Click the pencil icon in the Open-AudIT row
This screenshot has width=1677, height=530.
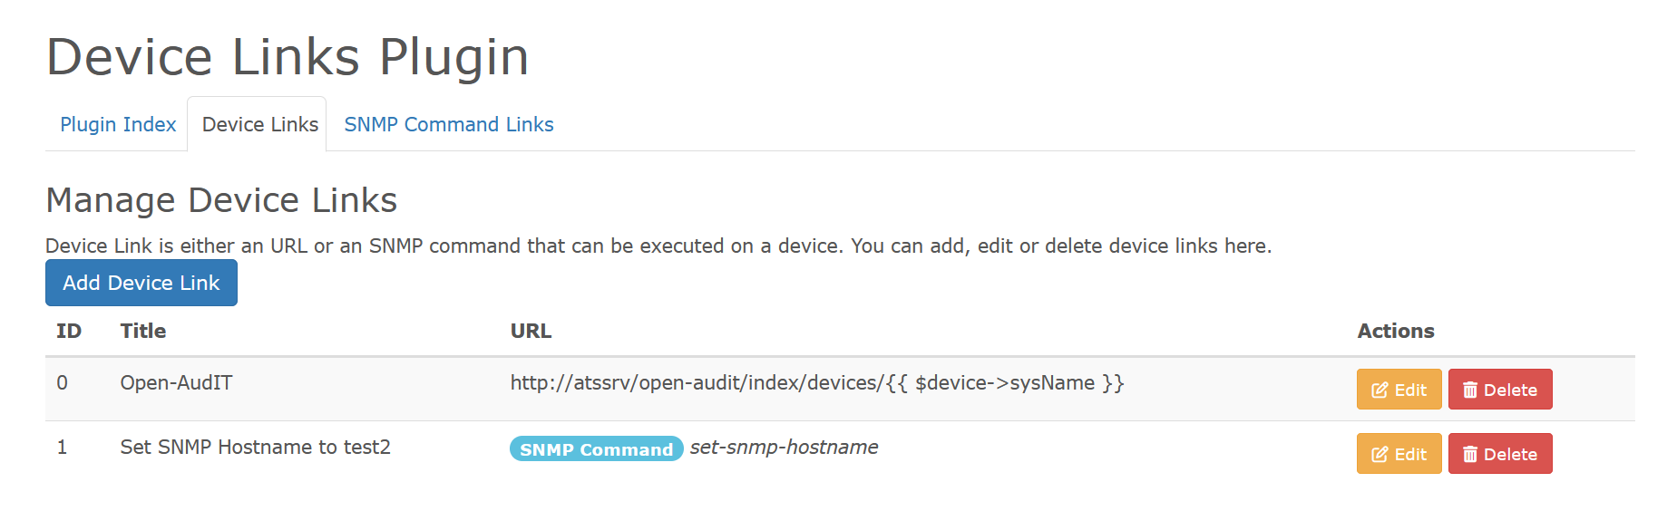pyautogui.click(x=1380, y=390)
